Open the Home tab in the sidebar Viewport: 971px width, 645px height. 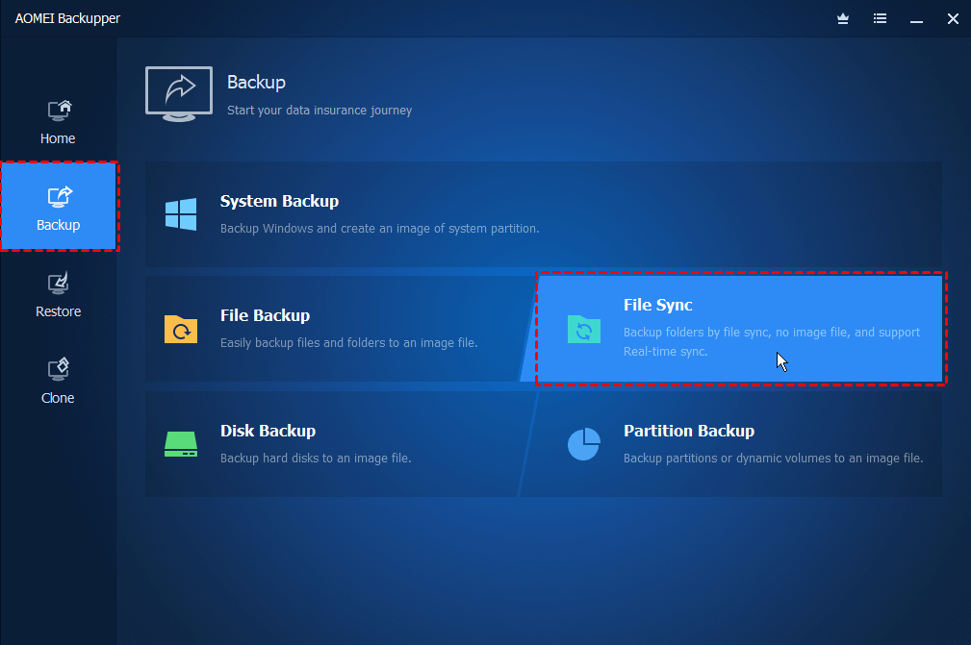pyautogui.click(x=58, y=122)
